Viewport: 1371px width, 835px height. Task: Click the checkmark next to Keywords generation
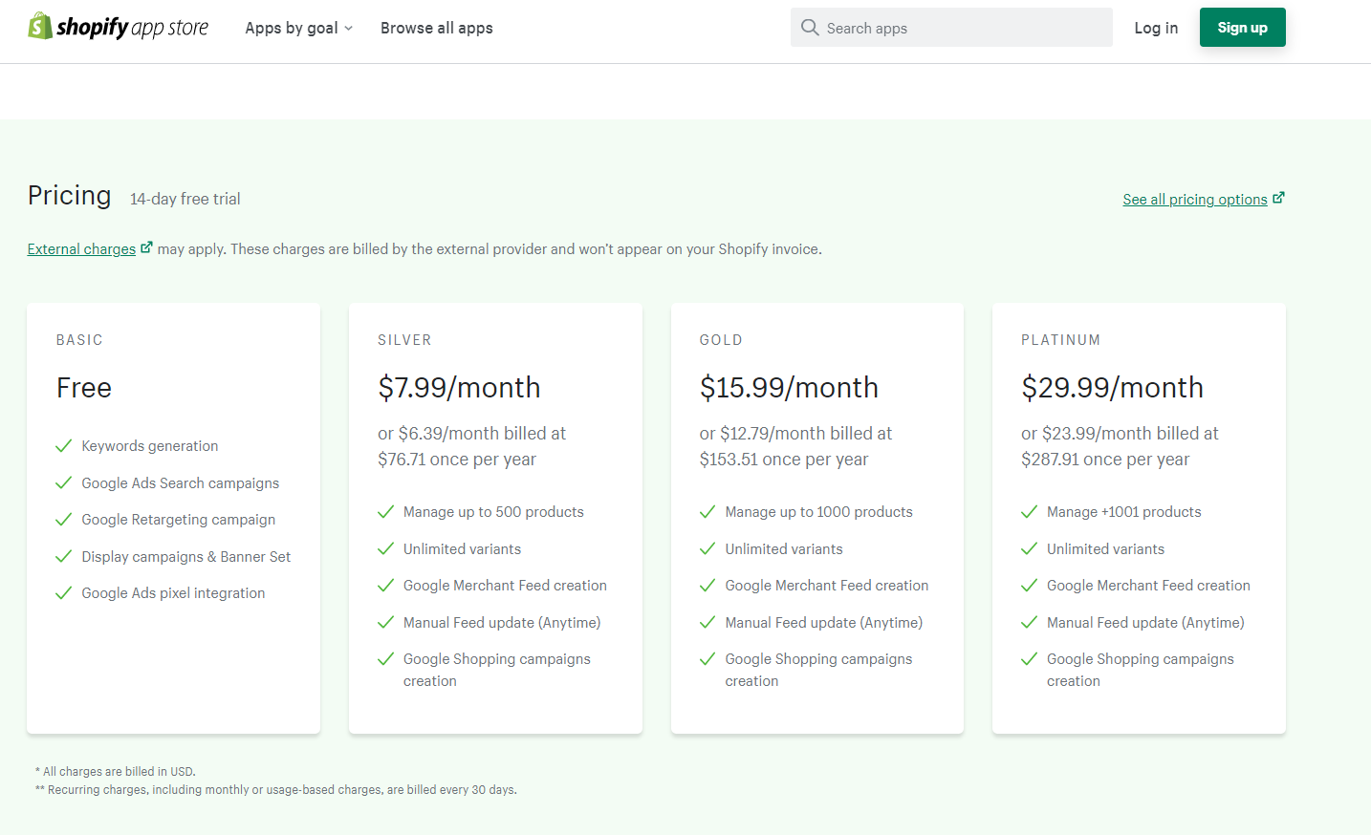64,446
